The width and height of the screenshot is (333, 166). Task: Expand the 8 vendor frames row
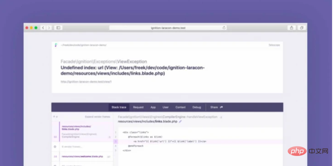[x=82, y=146]
